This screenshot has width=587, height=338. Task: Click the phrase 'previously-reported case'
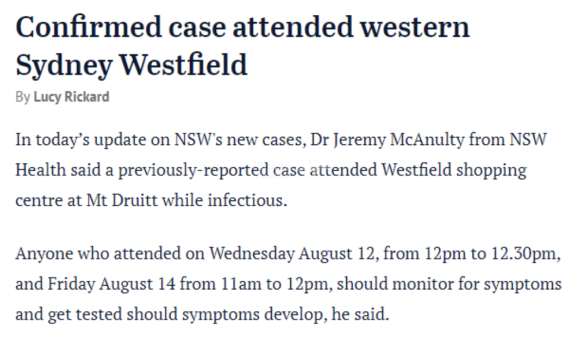pyautogui.click(x=211, y=170)
